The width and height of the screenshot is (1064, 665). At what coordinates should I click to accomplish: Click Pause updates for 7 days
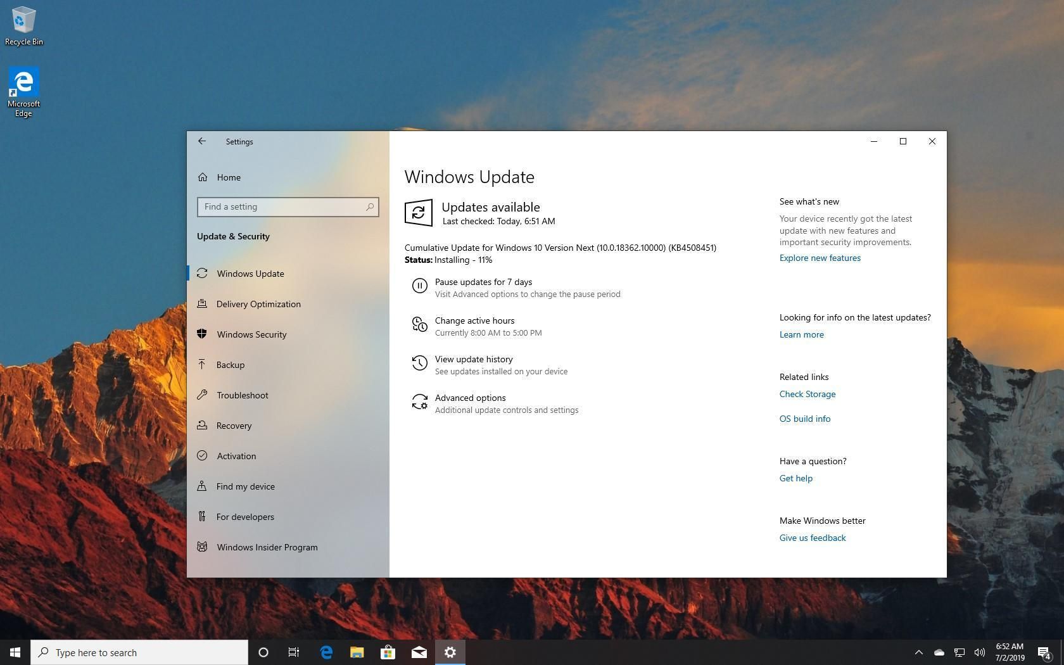click(483, 282)
